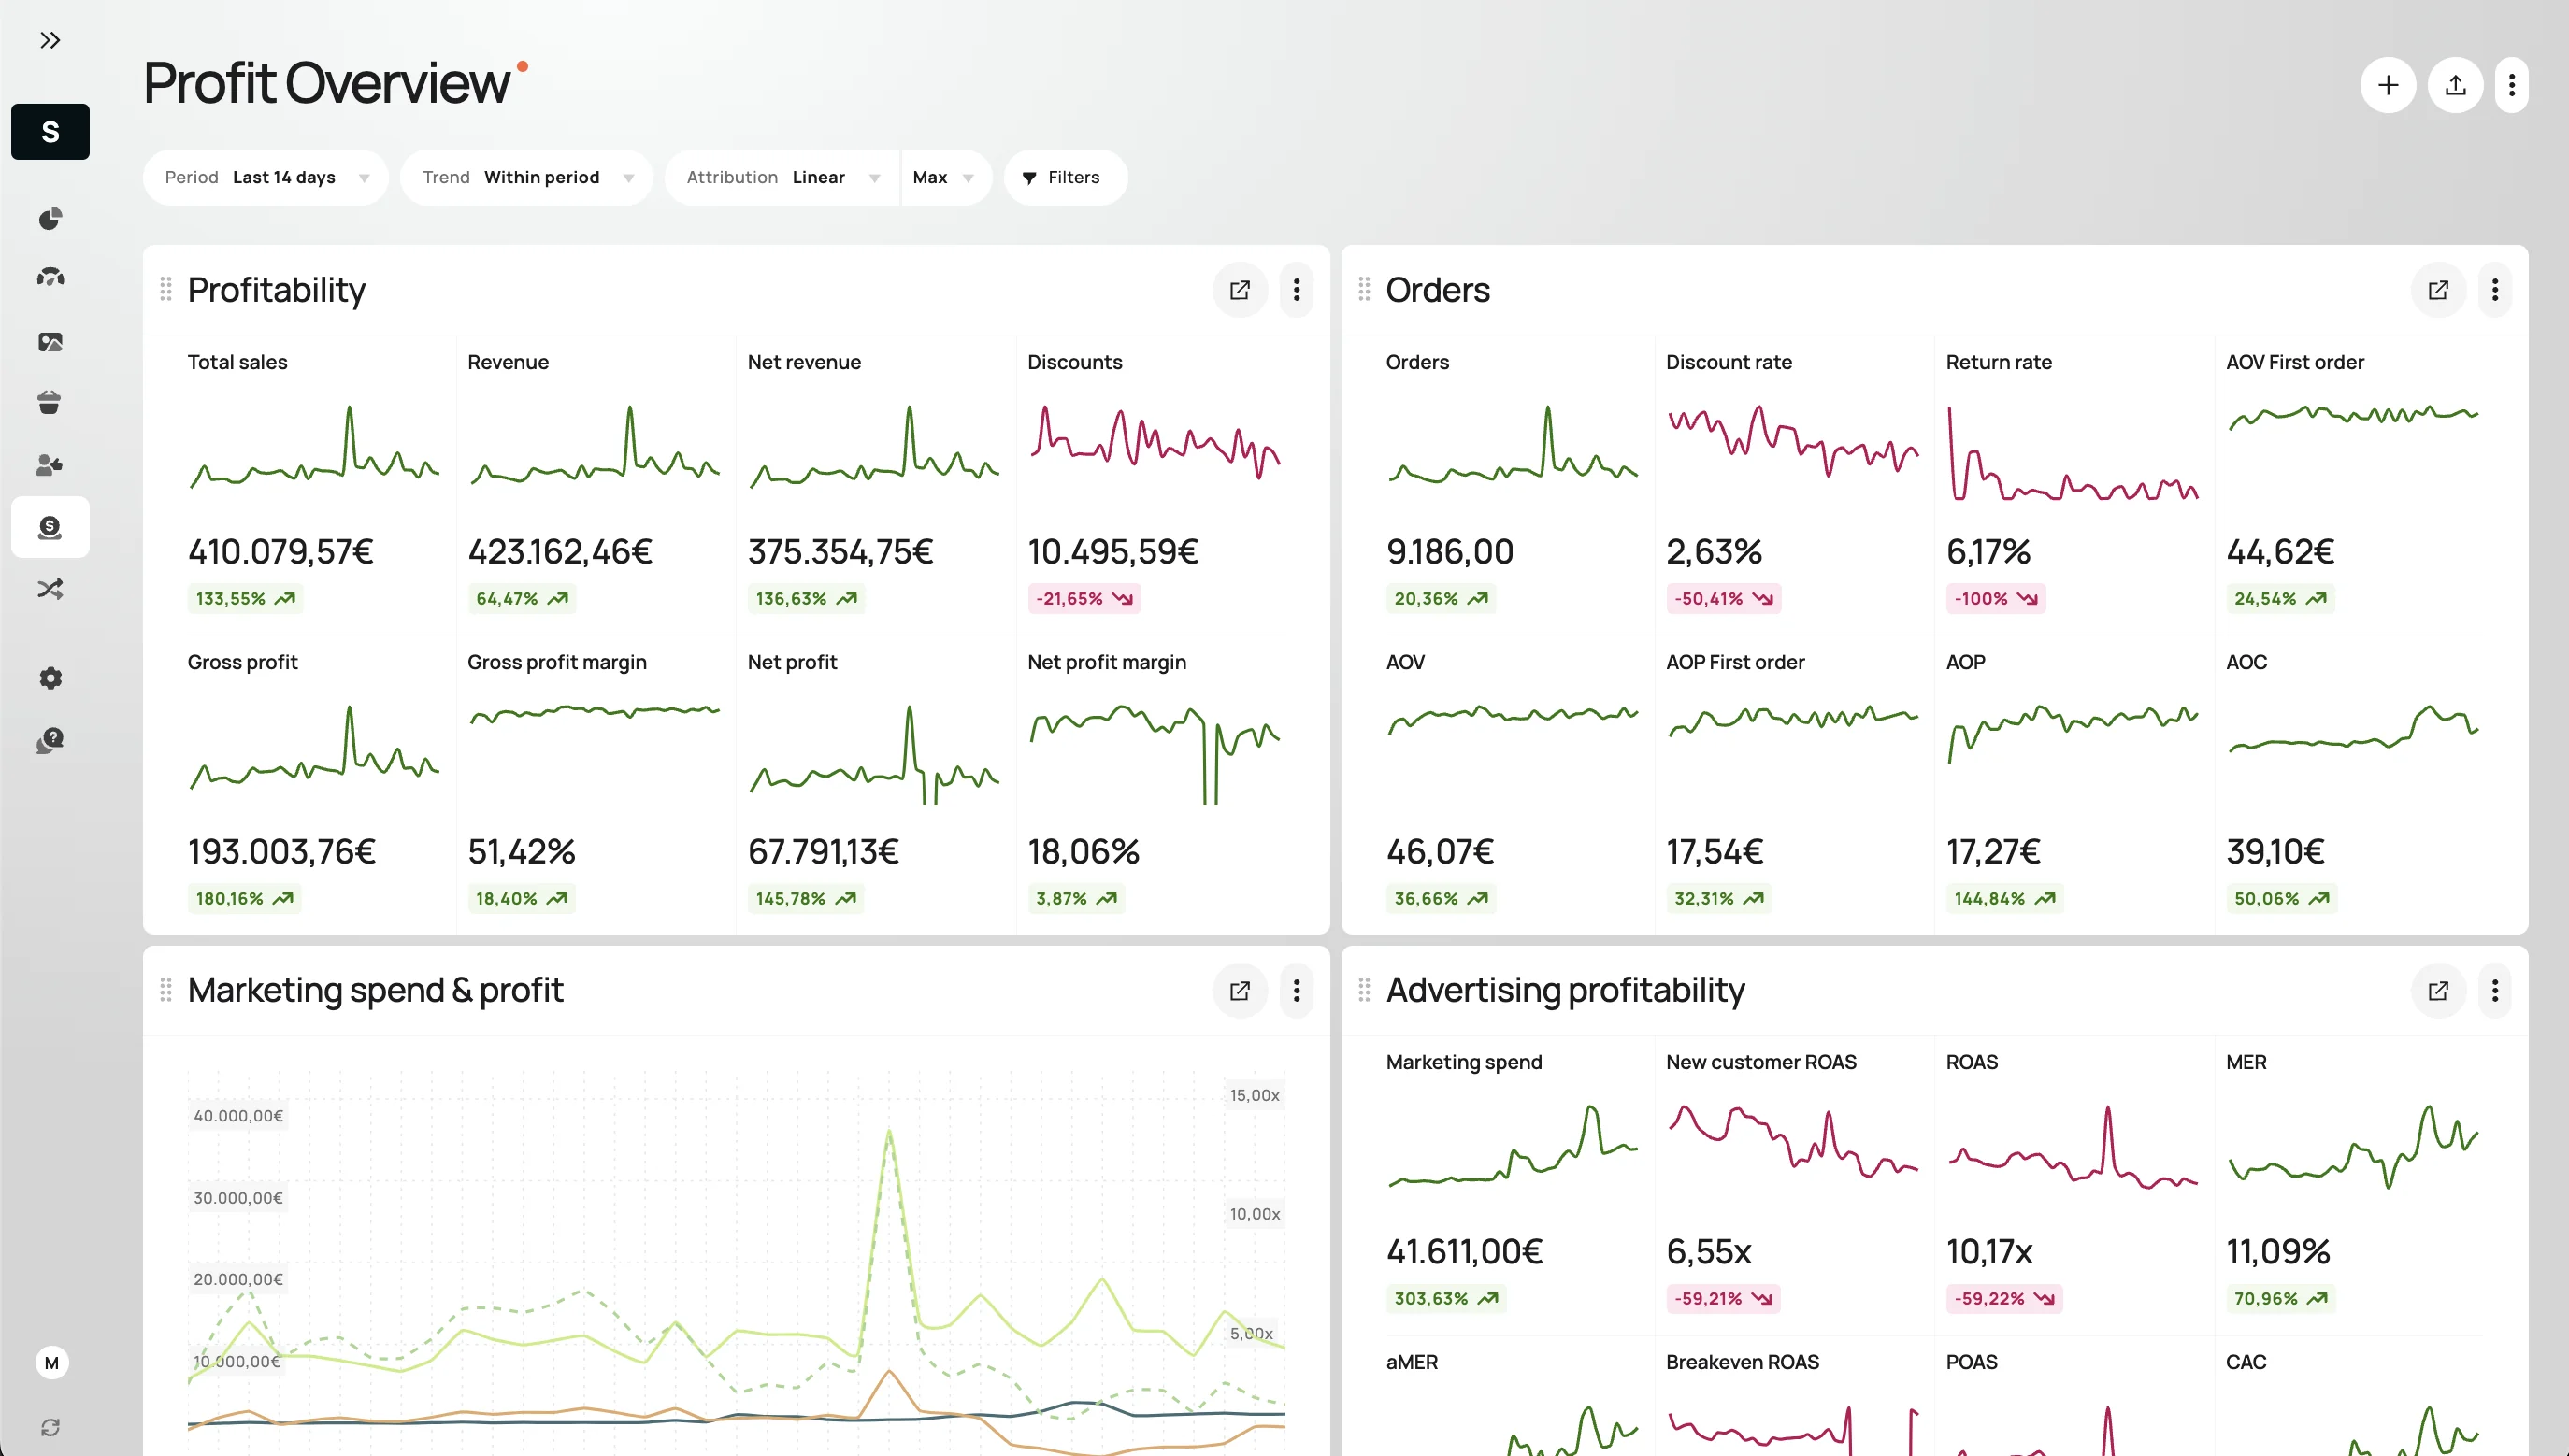Open the Attribution Linear dropdown
2569x1456 pixels.
point(782,177)
